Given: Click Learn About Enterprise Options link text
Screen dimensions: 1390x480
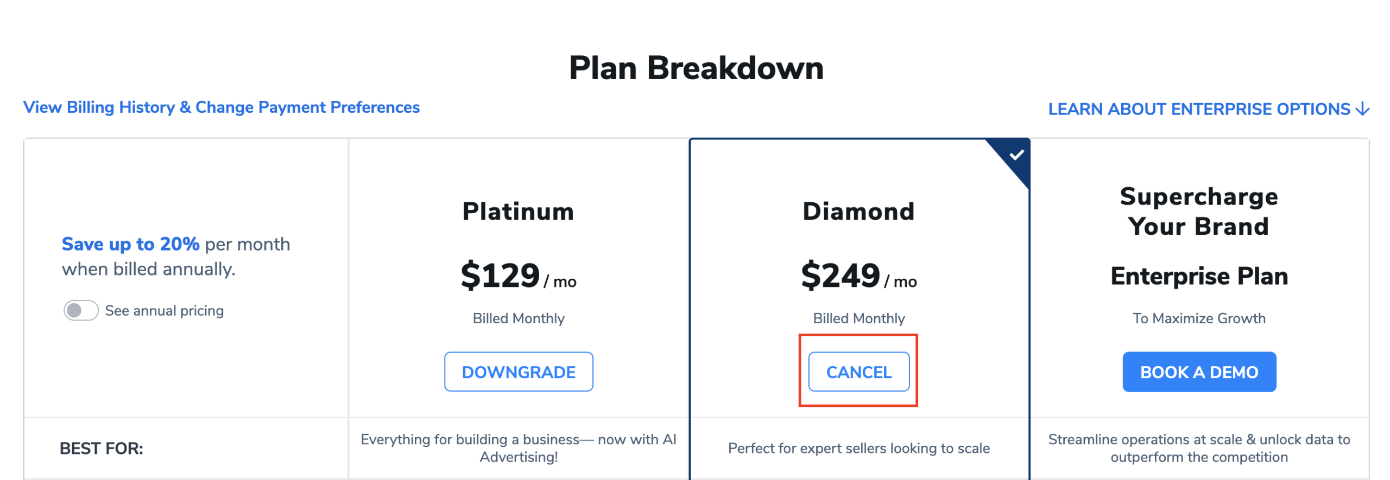Looking at the screenshot, I should point(1198,110).
